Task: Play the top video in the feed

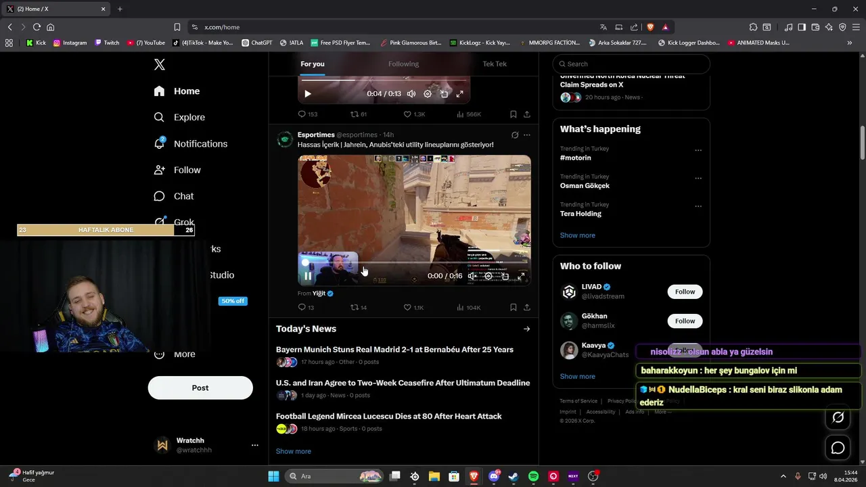Action: coord(307,94)
